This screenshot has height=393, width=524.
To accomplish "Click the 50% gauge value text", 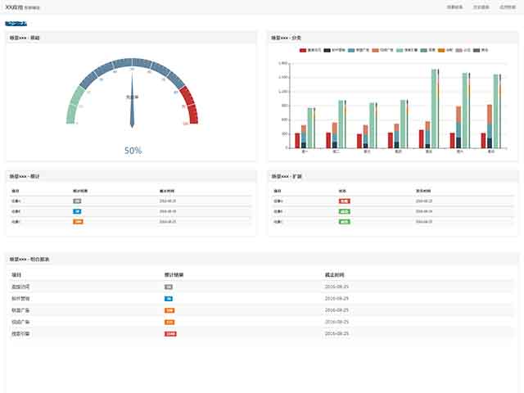I will (133, 151).
